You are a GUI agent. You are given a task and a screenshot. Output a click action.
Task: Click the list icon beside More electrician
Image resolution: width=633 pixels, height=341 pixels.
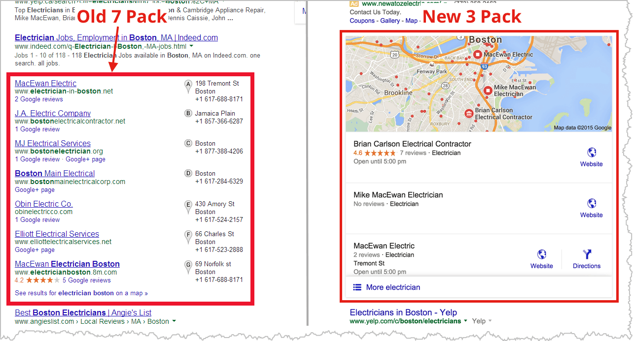[357, 287]
